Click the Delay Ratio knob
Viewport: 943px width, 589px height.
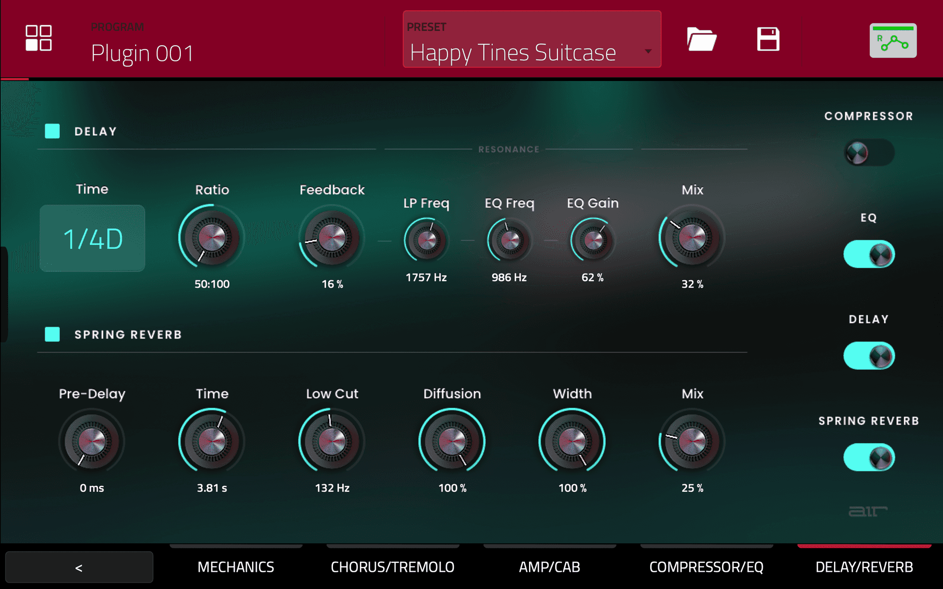pyautogui.click(x=212, y=238)
